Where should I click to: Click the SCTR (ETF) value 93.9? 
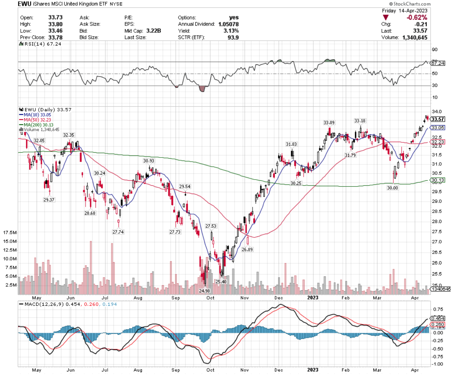coord(233,37)
